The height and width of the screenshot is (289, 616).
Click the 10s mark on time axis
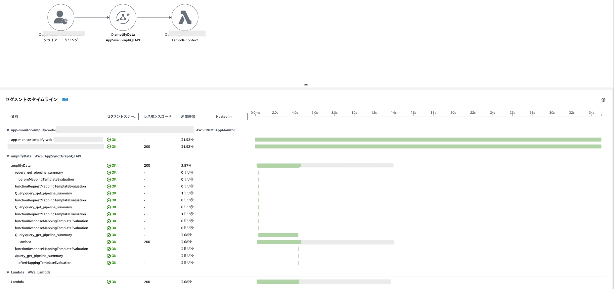tap(354, 113)
